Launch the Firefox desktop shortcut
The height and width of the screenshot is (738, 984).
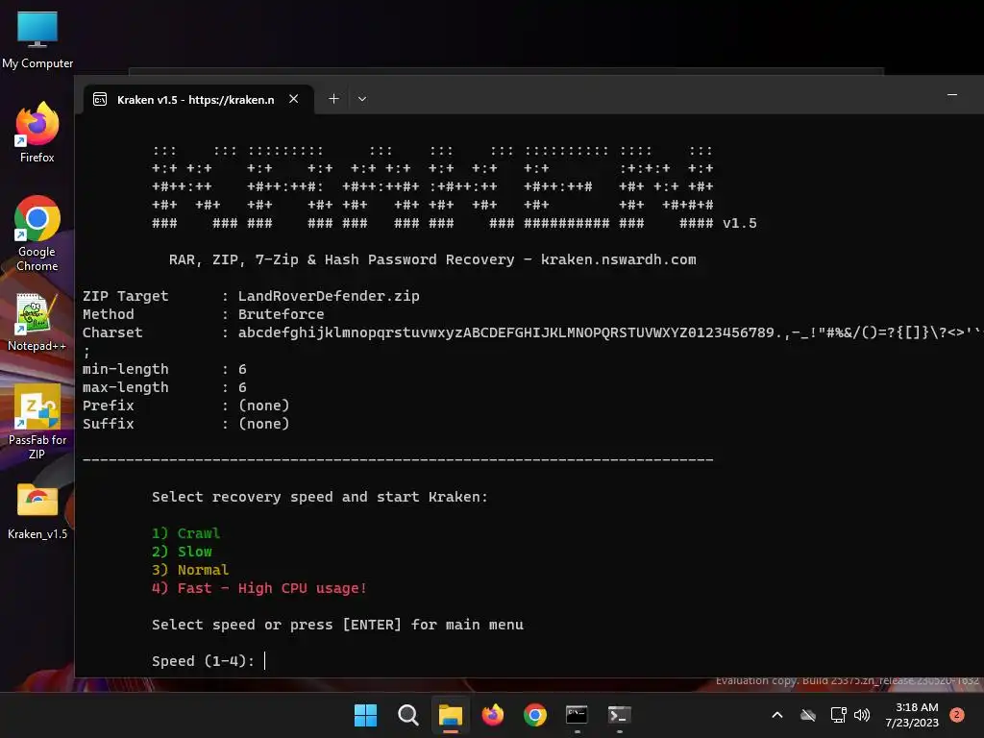point(37,132)
